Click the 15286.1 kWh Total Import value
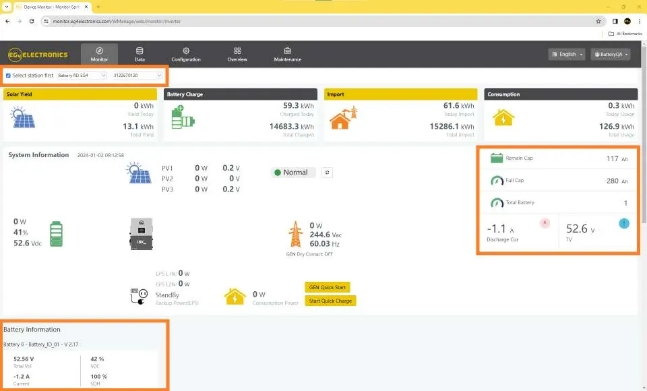The image size is (647, 391). pyautogui.click(x=452, y=126)
